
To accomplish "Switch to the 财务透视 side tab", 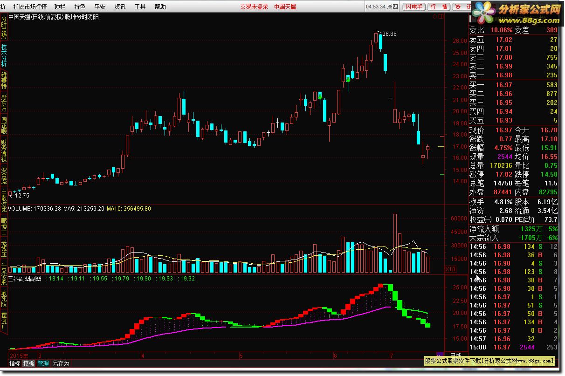I will (4, 151).
